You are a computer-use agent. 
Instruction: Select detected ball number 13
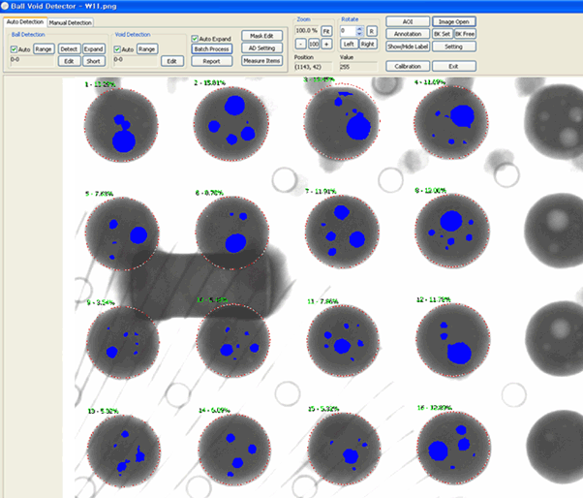coord(124,451)
